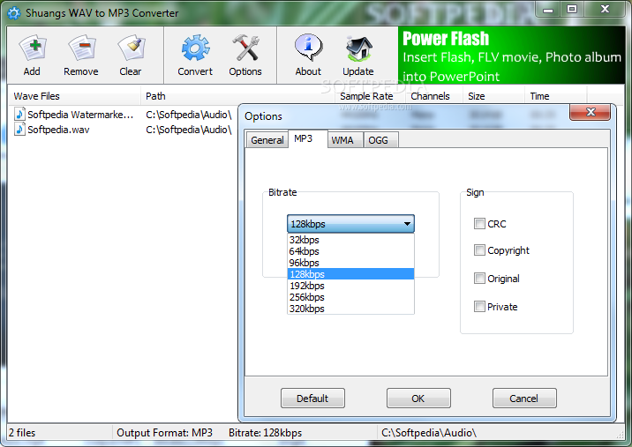Close the Options dialog with red X
Image resolution: width=632 pixels, height=447 pixels.
[591, 112]
